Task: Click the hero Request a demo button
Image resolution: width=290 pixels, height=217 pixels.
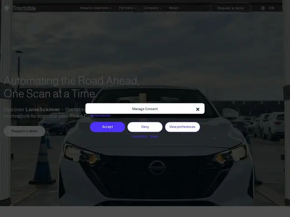Action: pos(24,131)
